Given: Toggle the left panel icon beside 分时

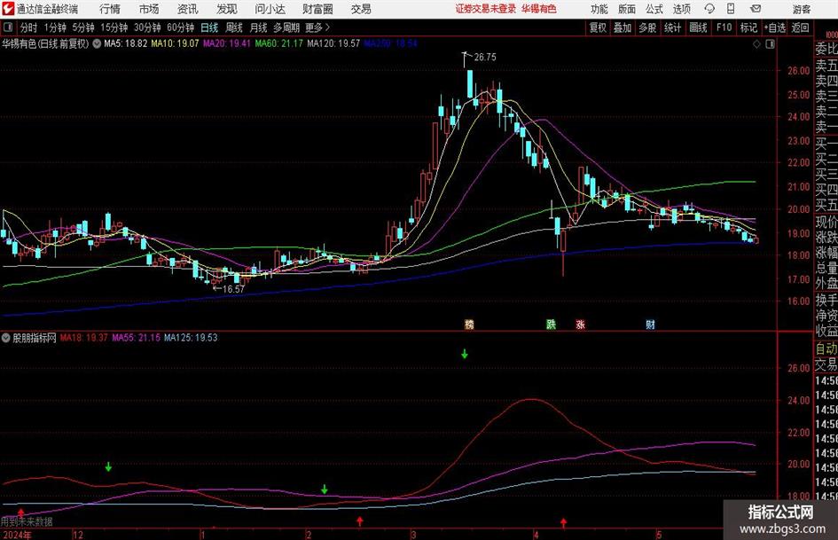Looking at the screenshot, I should click(x=8, y=27).
